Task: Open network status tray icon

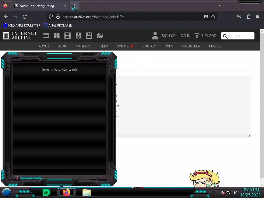Action: pyautogui.click(x=229, y=192)
